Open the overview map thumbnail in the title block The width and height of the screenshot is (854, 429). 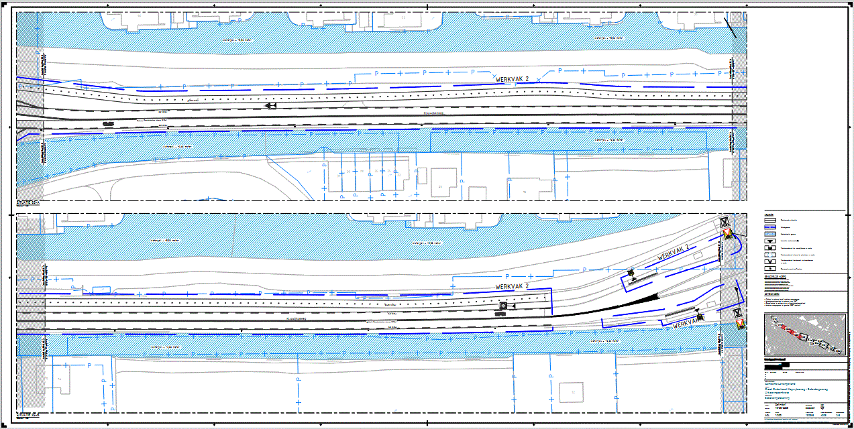point(804,334)
